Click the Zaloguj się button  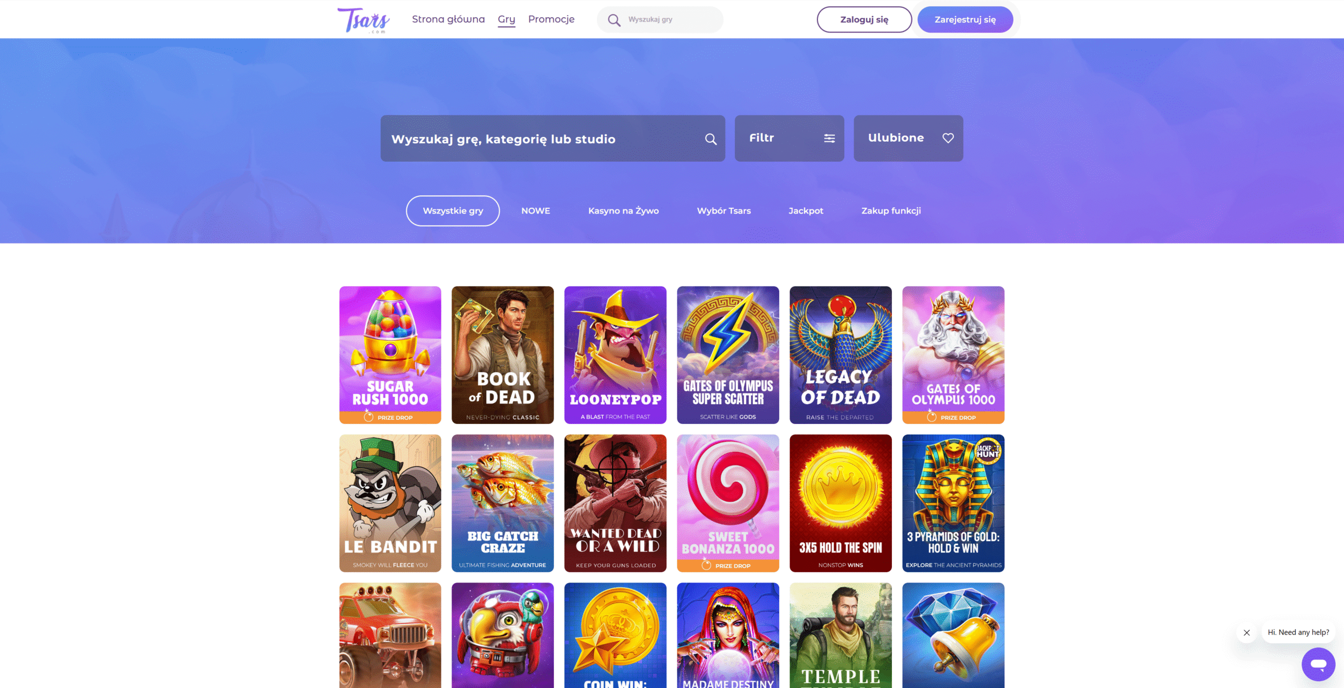pos(864,19)
